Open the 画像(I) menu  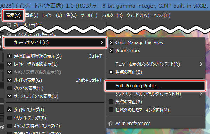pos(32,15)
